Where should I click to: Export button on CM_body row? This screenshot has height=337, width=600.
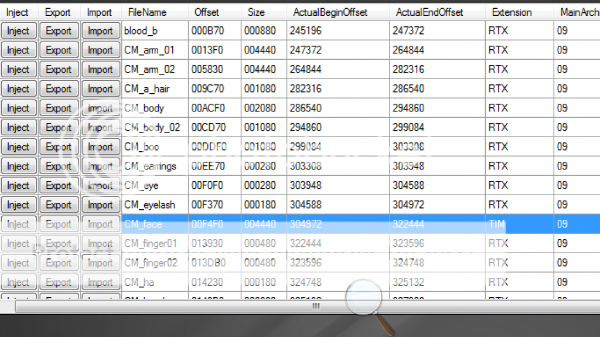[59, 108]
